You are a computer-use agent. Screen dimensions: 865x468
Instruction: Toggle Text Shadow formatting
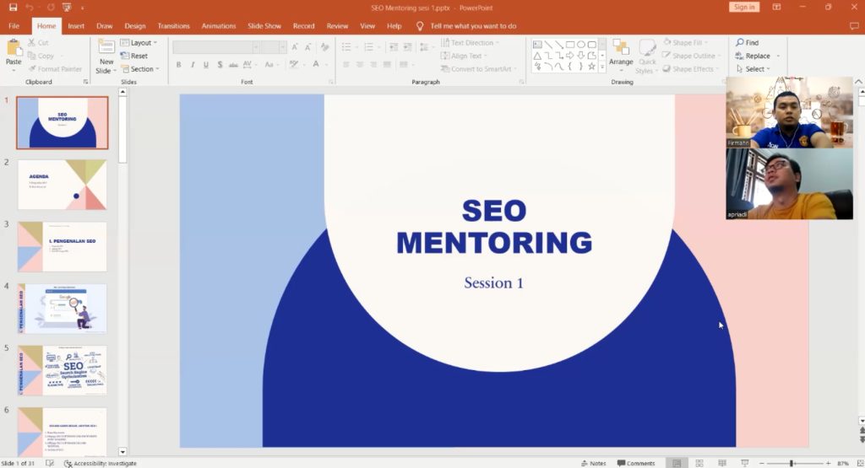(220, 64)
